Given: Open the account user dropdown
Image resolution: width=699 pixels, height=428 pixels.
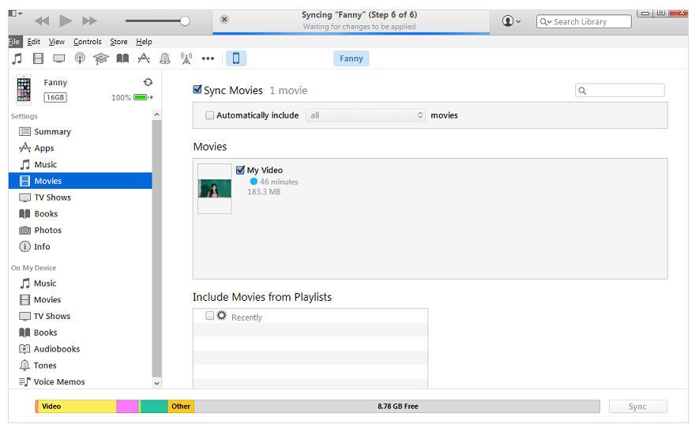Looking at the screenshot, I should pyautogui.click(x=511, y=21).
